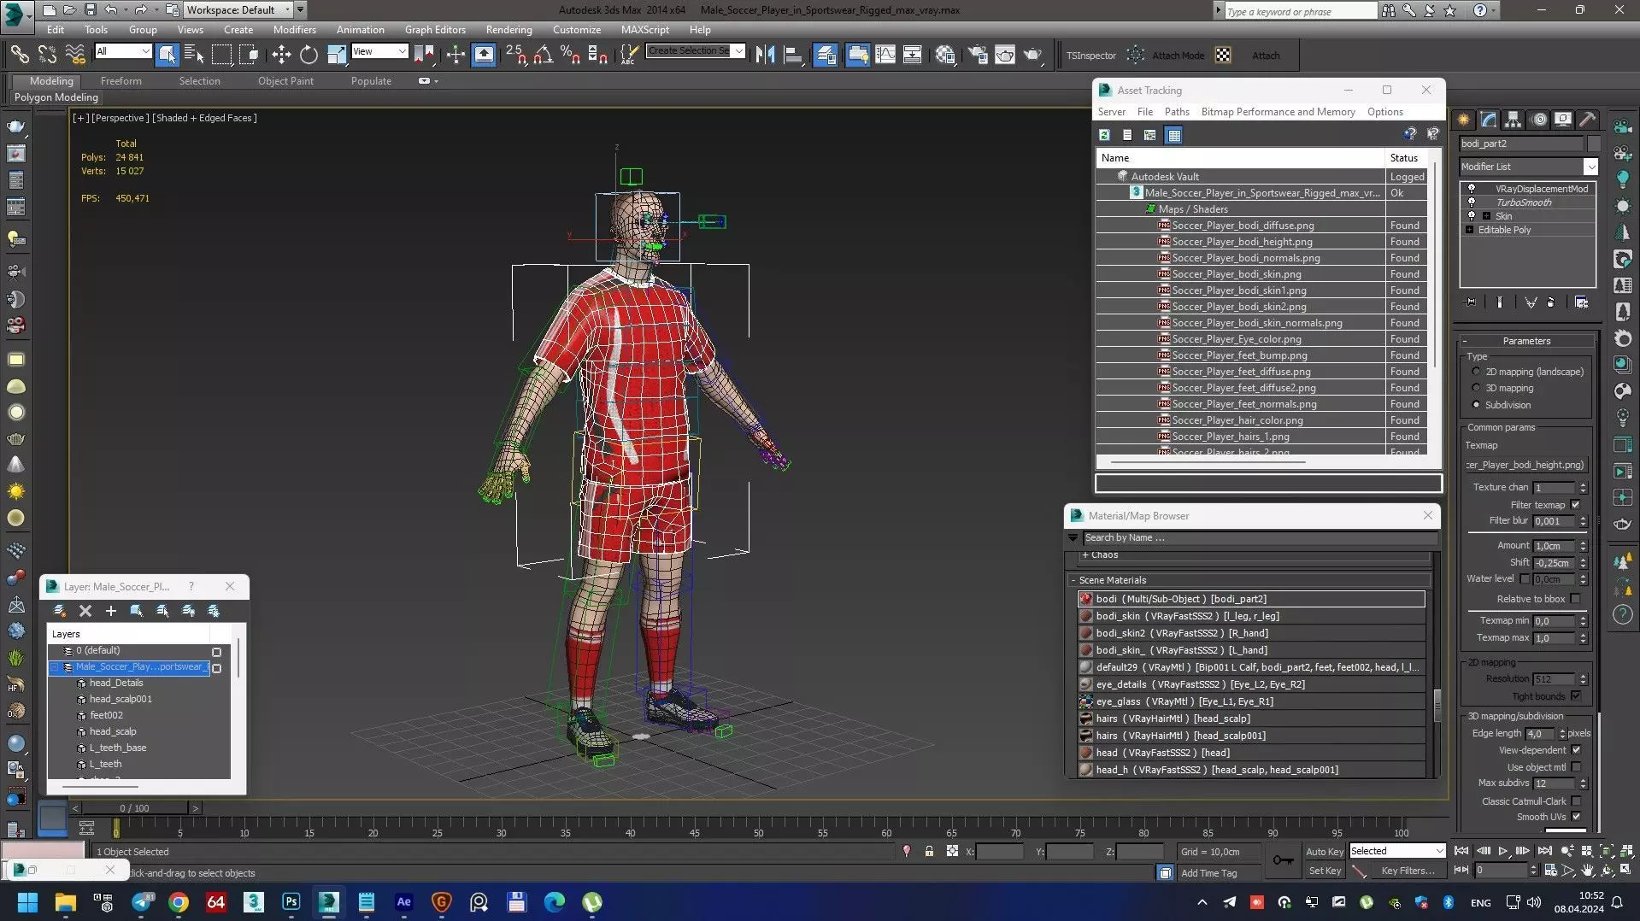1640x921 pixels.
Task: Open the Utilities hammer panel
Action: pyautogui.click(x=1588, y=120)
